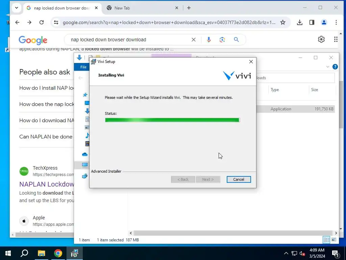The image size is (346, 260).
Task: Select the Application 191,750 KB file row
Action: click(296, 109)
